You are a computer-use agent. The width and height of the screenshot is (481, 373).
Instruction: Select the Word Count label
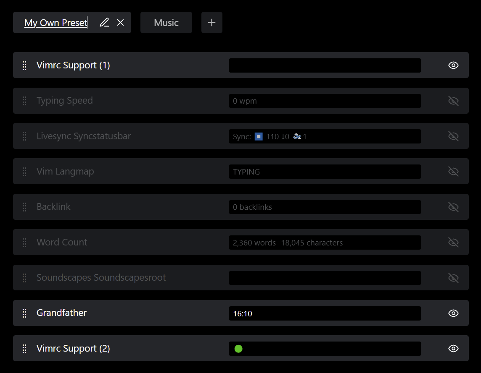(x=62, y=242)
